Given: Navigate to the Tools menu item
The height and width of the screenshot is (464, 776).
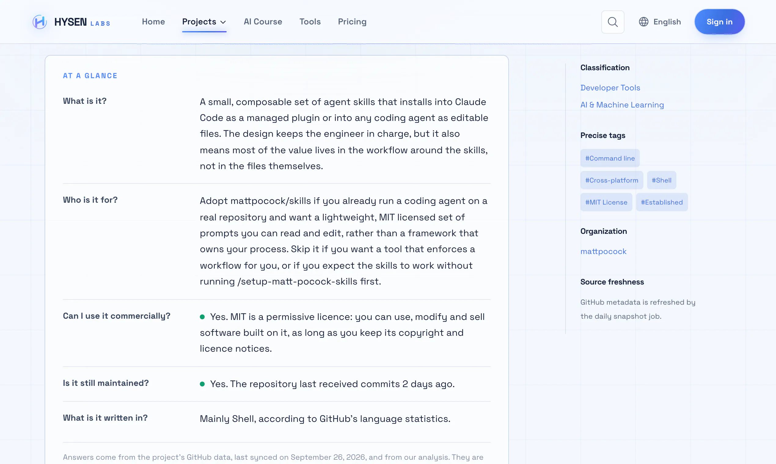Looking at the screenshot, I should point(310,22).
